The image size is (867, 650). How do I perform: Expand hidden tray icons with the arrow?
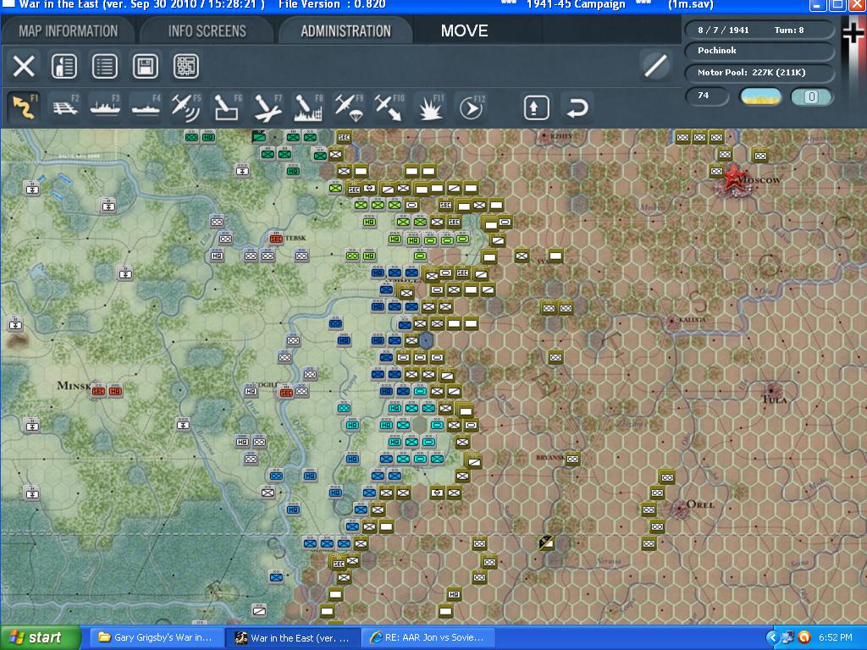pyautogui.click(x=772, y=637)
